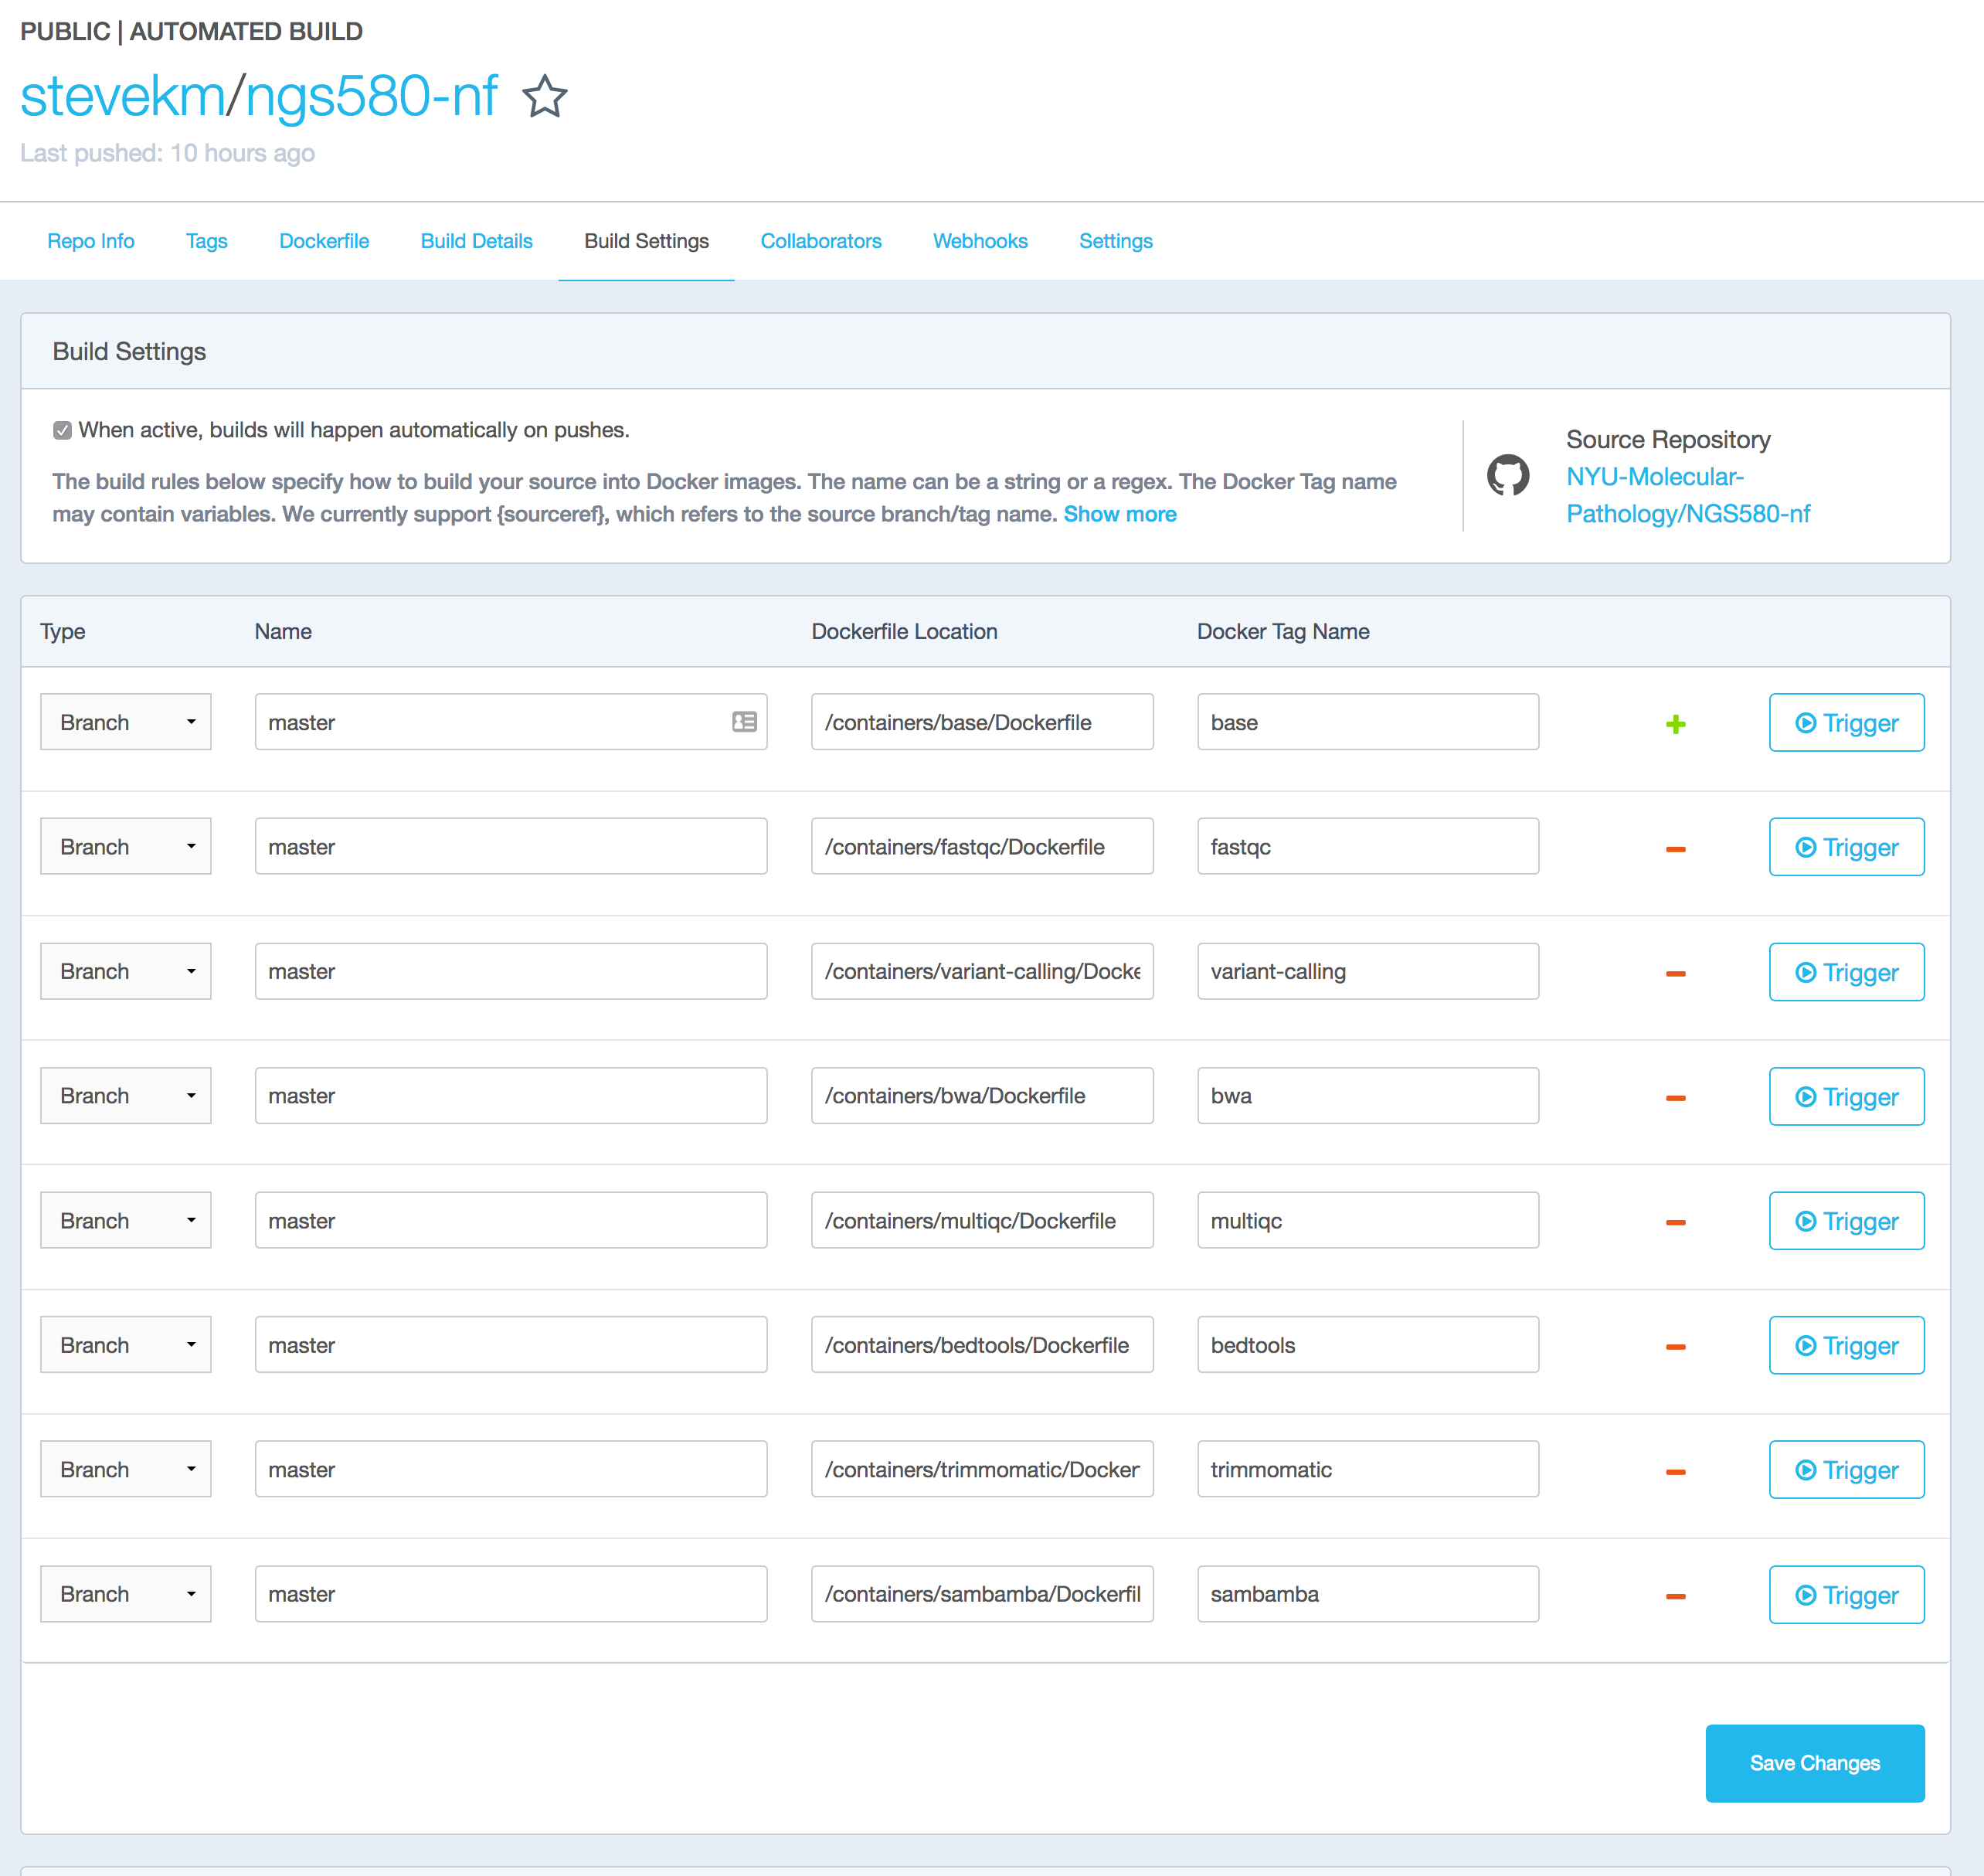Image resolution: width=1984 pixels, height=1876 pixels.
Task: Open the Collaborators tab
Action: 820,241
